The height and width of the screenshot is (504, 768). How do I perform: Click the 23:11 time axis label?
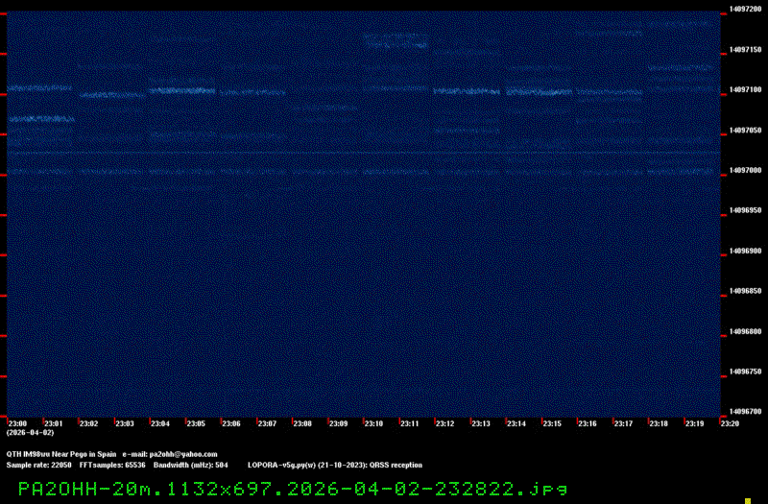(410, 423)
